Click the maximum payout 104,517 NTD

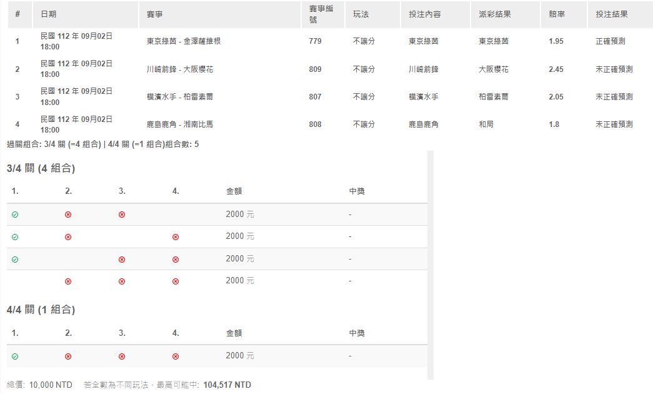pos(227,385)
